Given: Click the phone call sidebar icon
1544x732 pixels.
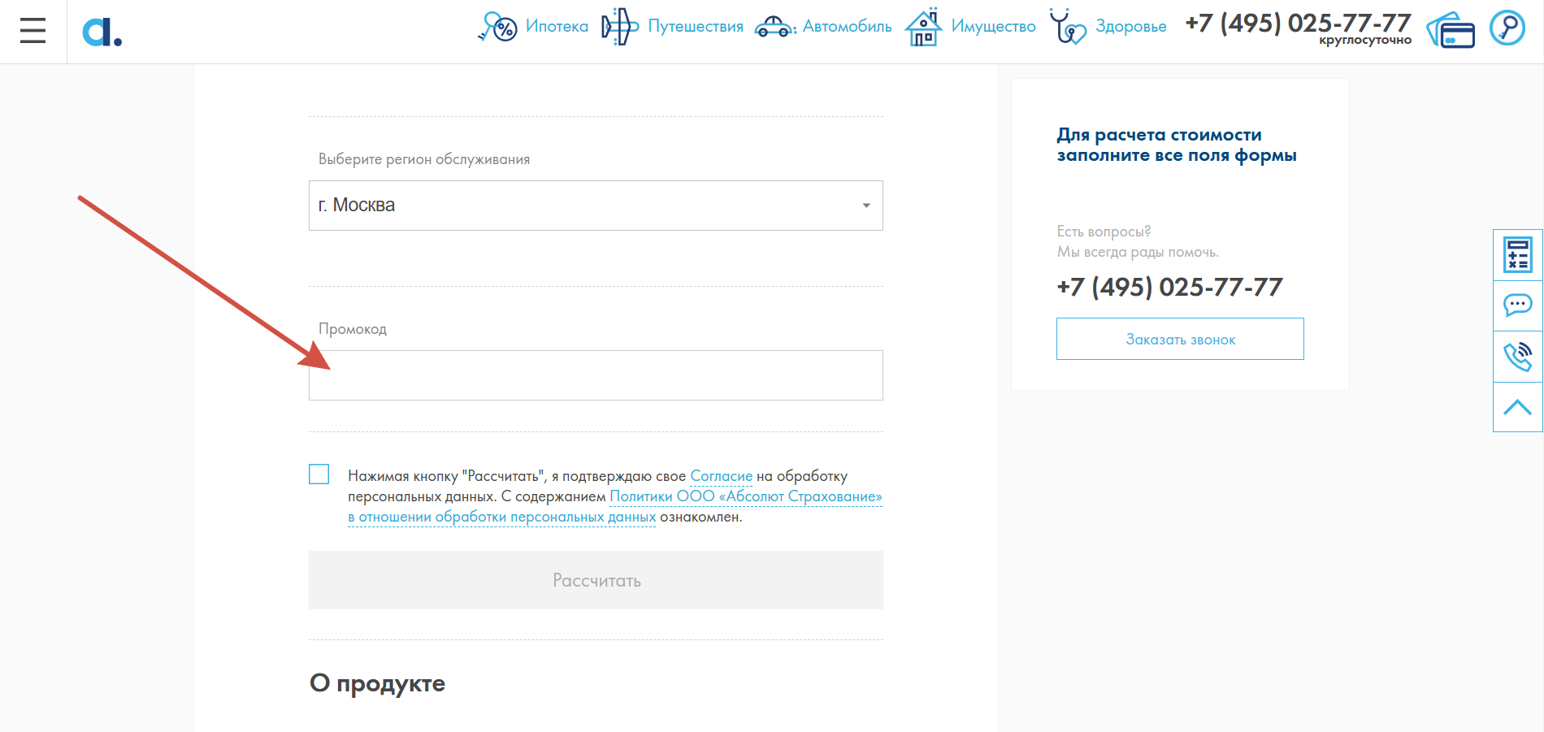Looking at the screenshot, I should (1518, 356).
